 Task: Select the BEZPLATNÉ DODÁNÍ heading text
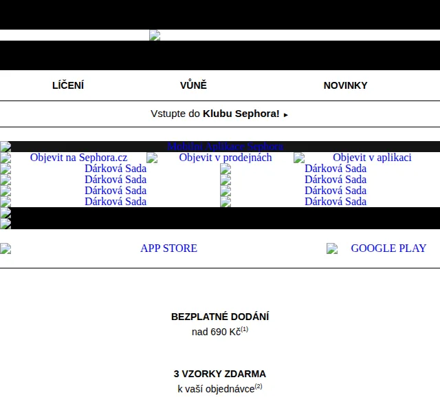(220, 317)
